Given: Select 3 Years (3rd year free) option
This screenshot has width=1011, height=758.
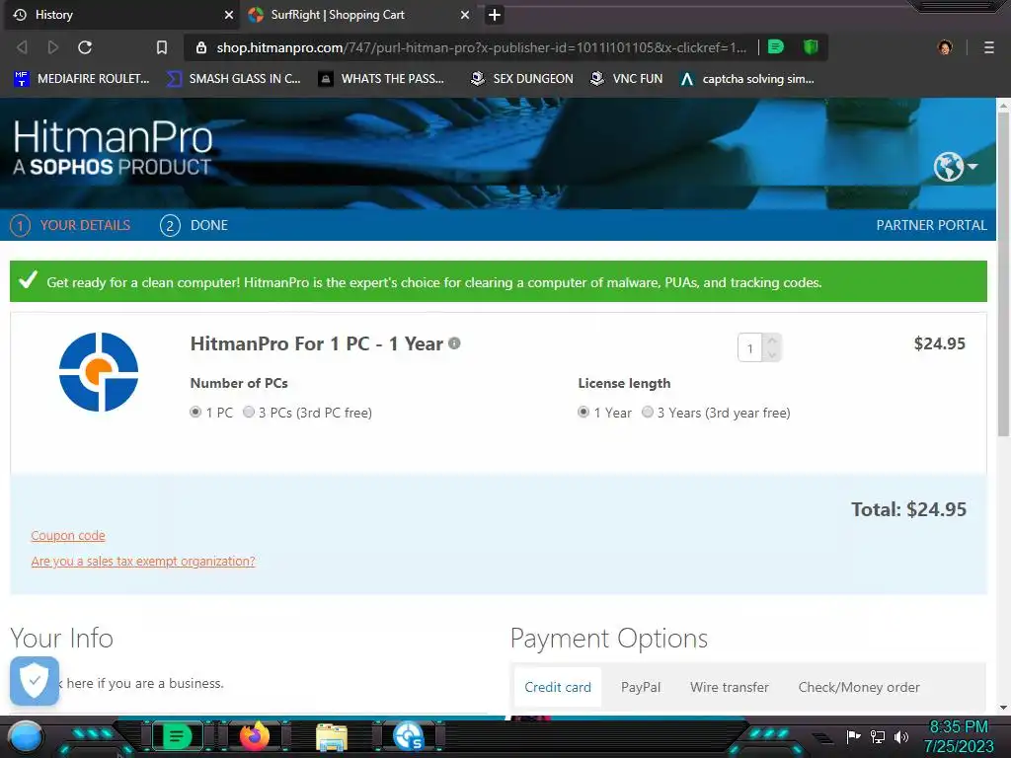Looking at the screenshot, I should click(648, 412).
